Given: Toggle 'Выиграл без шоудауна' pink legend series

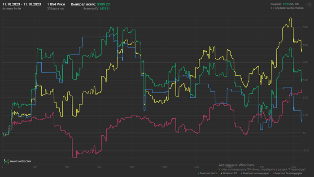Looking at the screenshot, I should coord(288,173).
